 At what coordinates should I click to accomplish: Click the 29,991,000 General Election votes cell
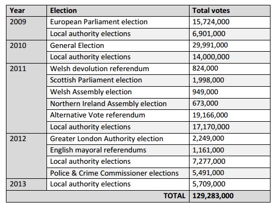point(229,46)
